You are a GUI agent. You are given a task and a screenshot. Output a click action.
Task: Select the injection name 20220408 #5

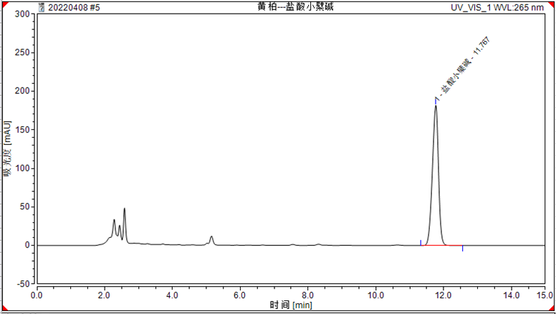point(74,6)
